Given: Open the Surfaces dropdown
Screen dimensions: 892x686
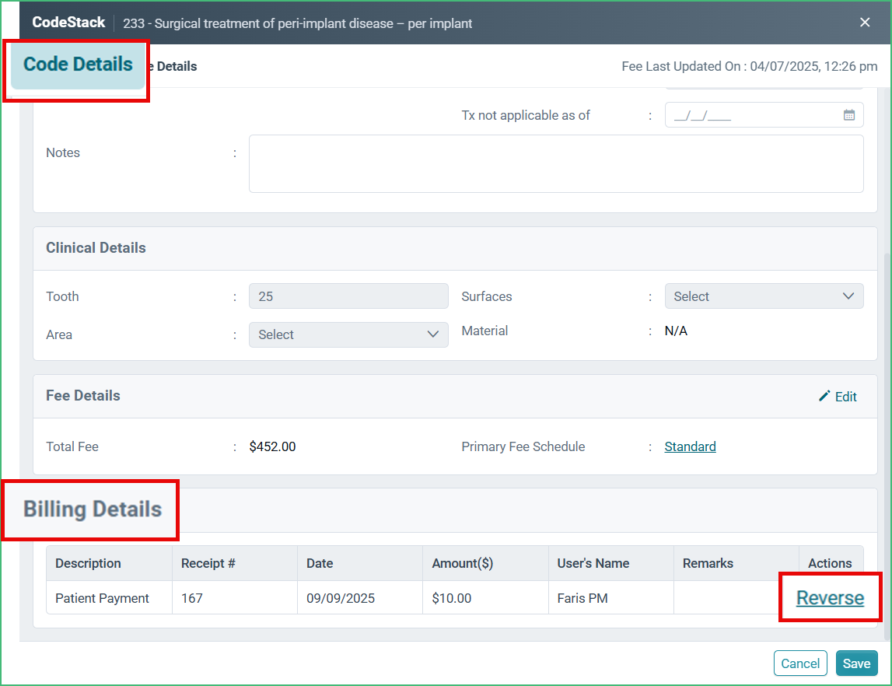Looking at the screenshot, I should [x=763, y=296].
